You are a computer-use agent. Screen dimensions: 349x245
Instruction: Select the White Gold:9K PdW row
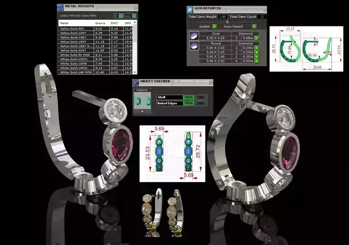96,55
